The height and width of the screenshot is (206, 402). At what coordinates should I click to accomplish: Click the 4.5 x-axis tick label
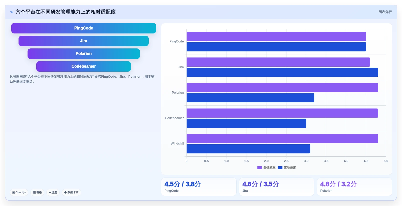(366, 161)
